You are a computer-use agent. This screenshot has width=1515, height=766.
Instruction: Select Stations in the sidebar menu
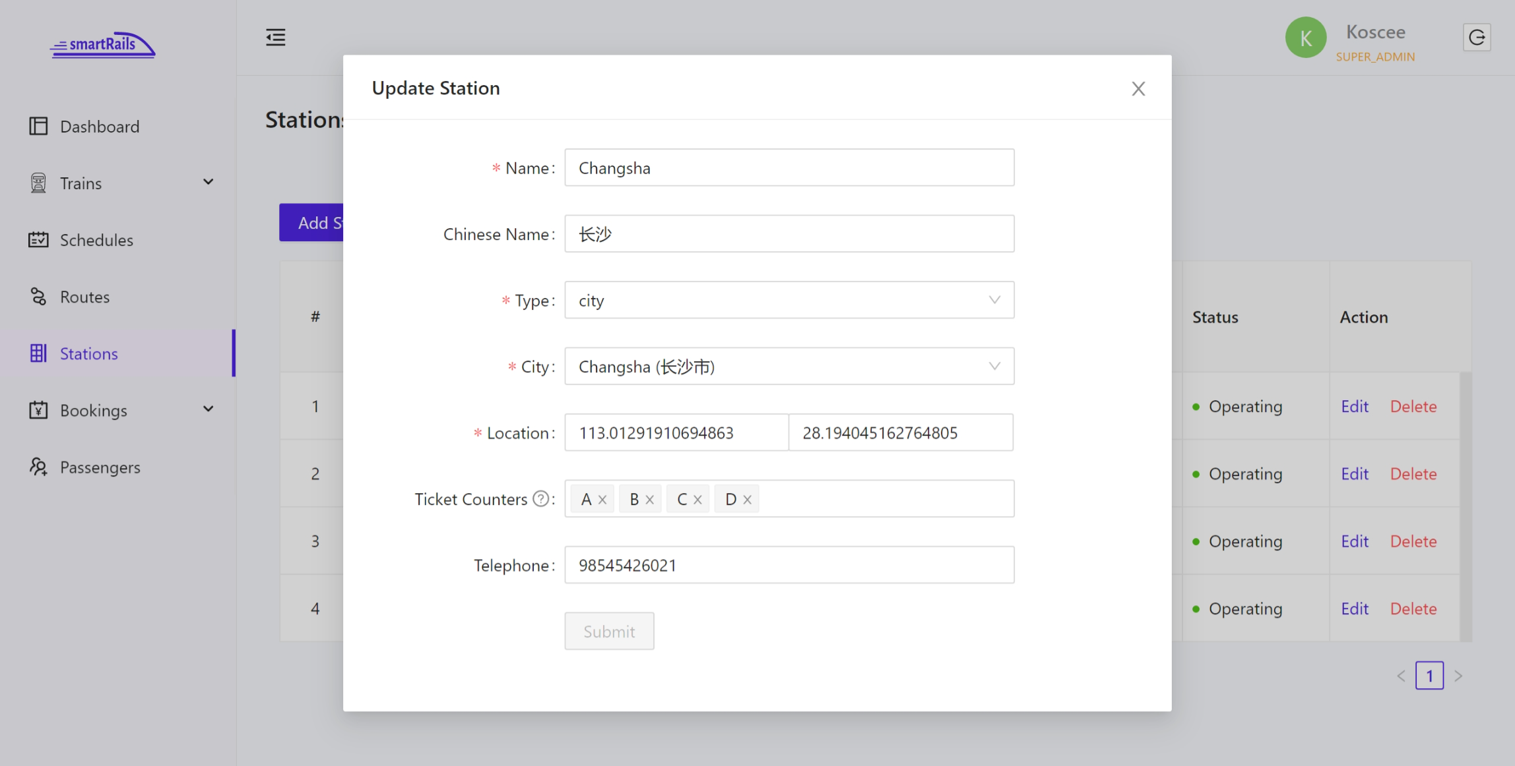coord(89,353)
